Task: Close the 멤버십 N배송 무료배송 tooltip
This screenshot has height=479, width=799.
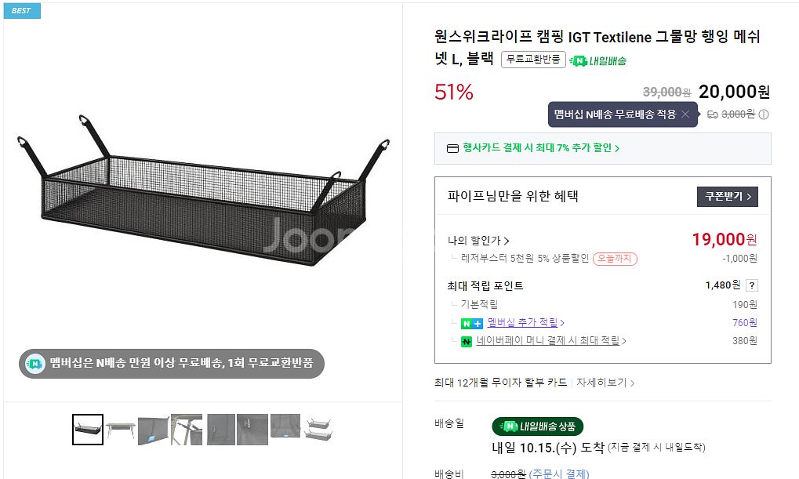Action: click(685, 114)
